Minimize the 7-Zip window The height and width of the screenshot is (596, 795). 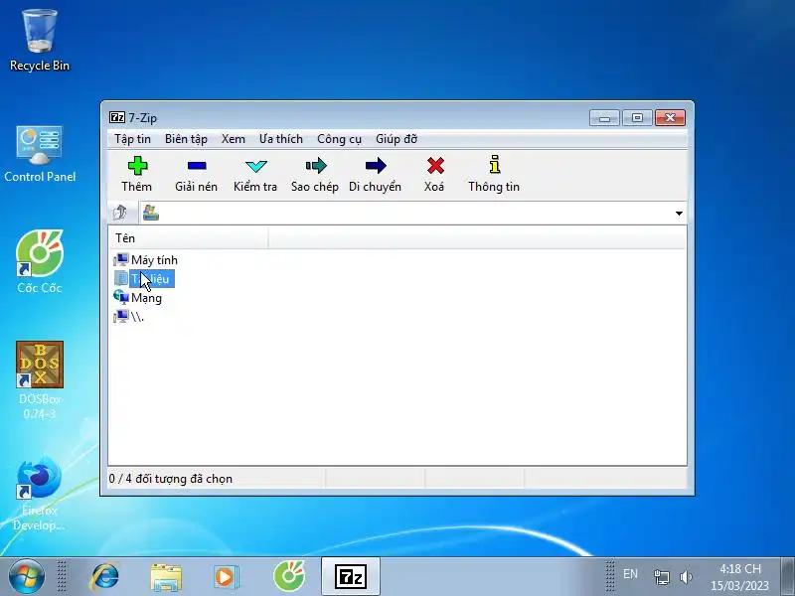point(604,118)
